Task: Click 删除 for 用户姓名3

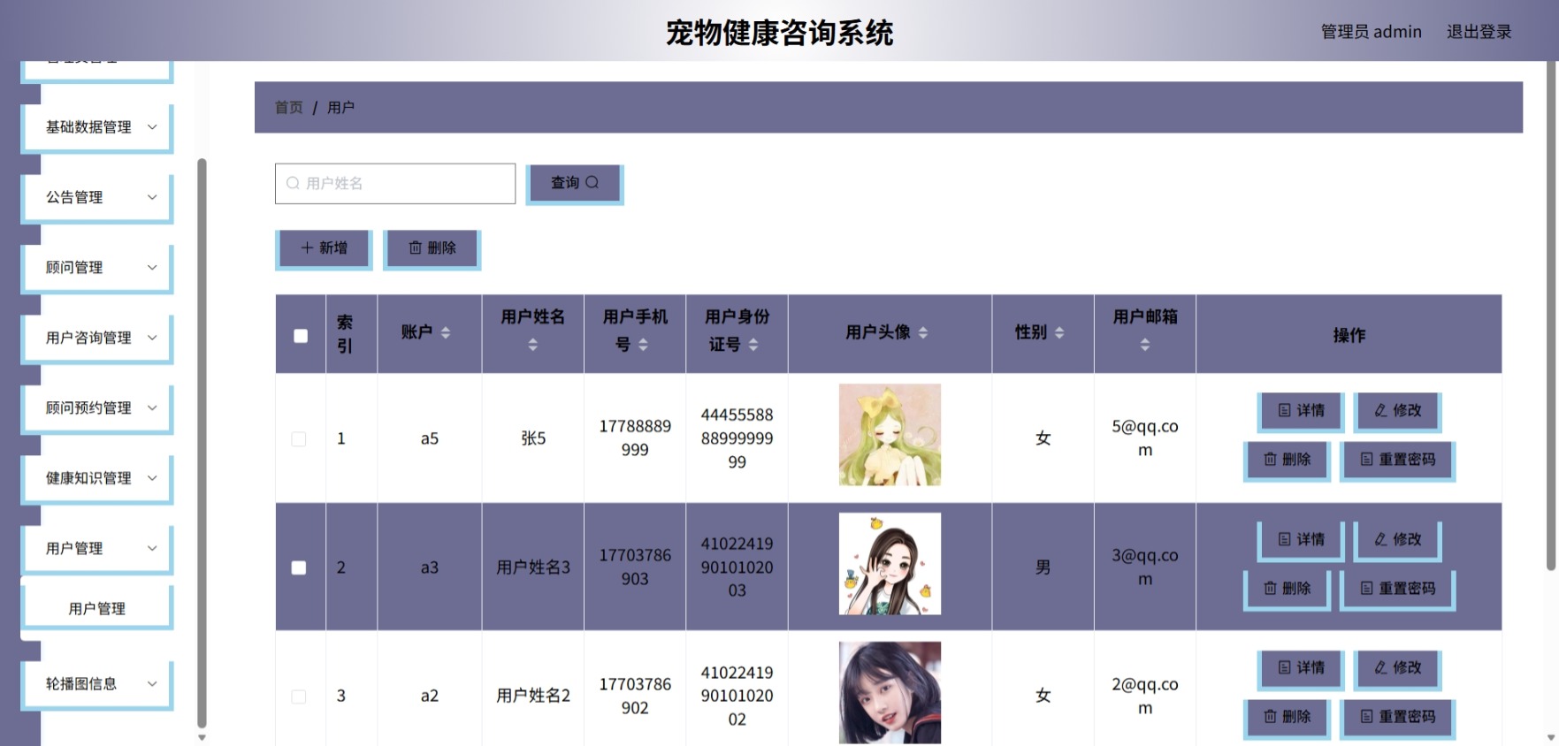Action: (1287, 589)
